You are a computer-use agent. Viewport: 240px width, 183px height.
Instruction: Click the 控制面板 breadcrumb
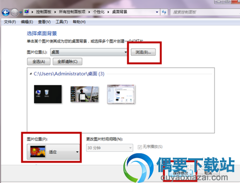click(x=44, y=12)
